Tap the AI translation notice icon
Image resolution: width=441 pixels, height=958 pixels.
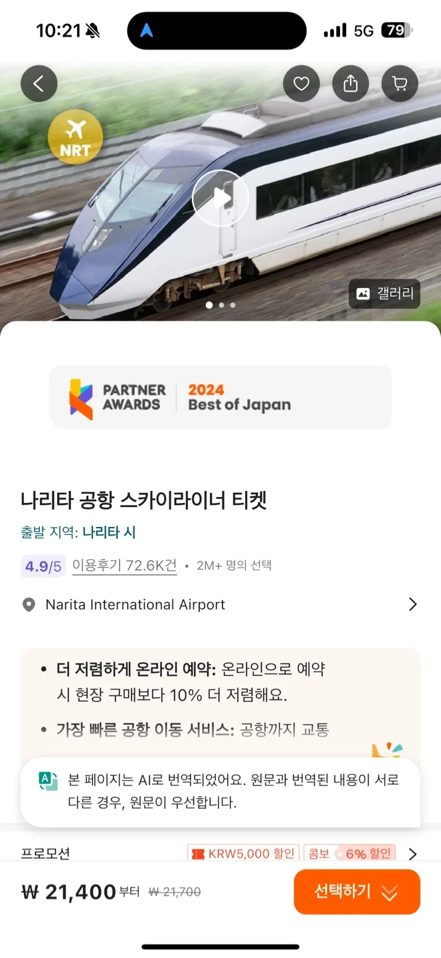(x=48, y=781)
